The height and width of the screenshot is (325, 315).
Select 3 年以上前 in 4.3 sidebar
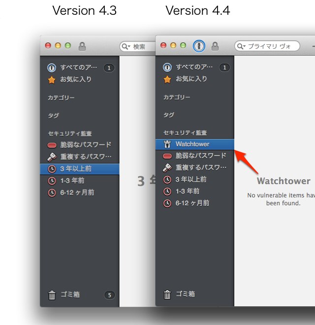click(80, 169)
